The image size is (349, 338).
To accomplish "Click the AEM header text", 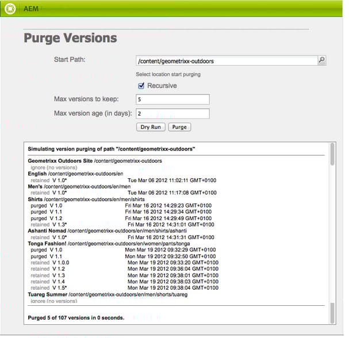I will pyautogui.click(x=31, y=9).
